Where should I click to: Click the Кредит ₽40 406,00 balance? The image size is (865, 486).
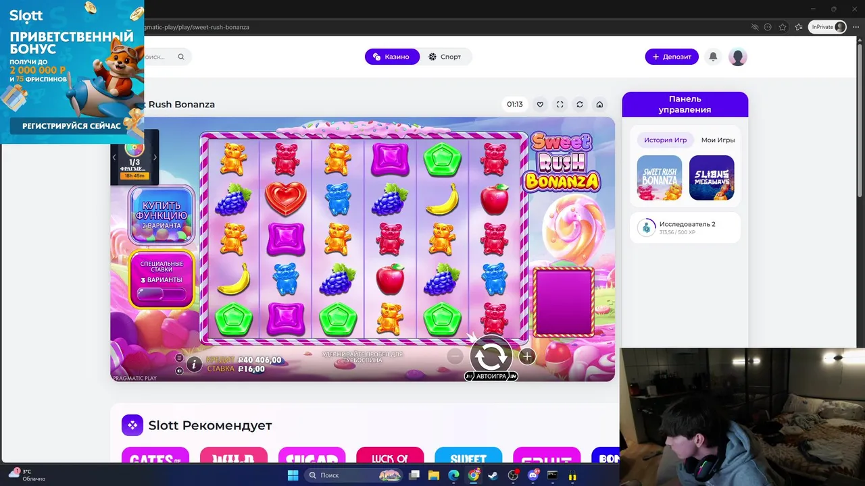click(x=244, y=360)
